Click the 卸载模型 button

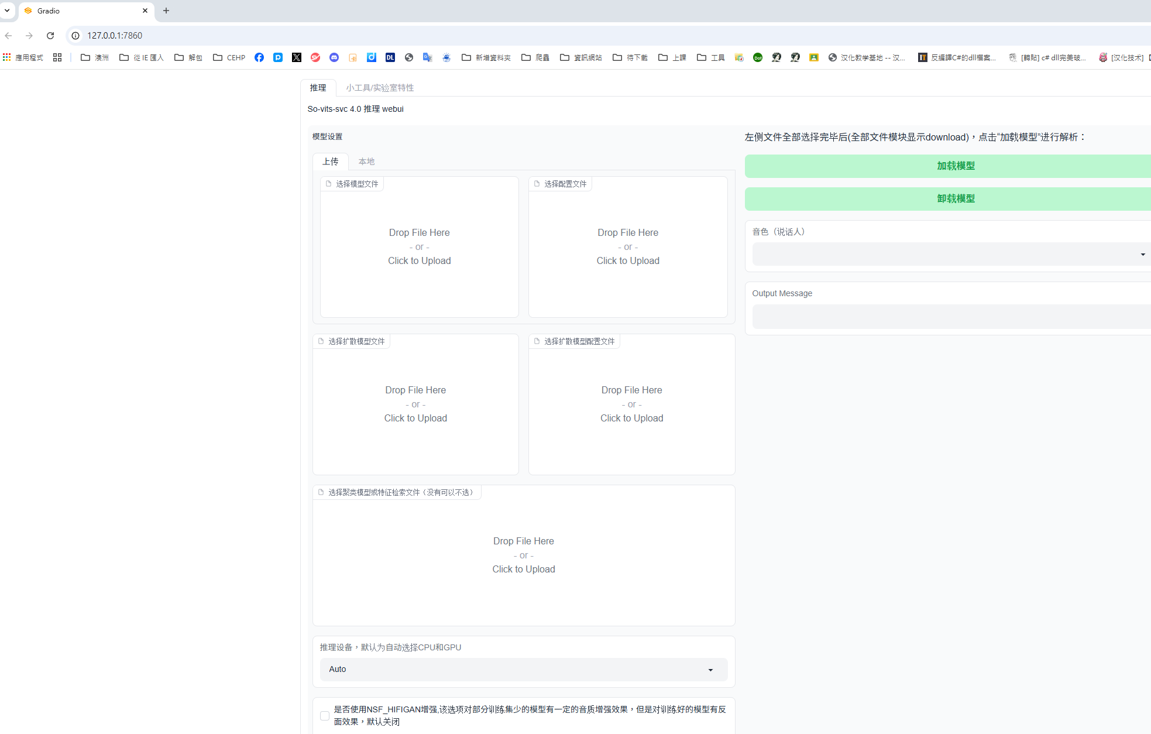click(x=955, y=199)
